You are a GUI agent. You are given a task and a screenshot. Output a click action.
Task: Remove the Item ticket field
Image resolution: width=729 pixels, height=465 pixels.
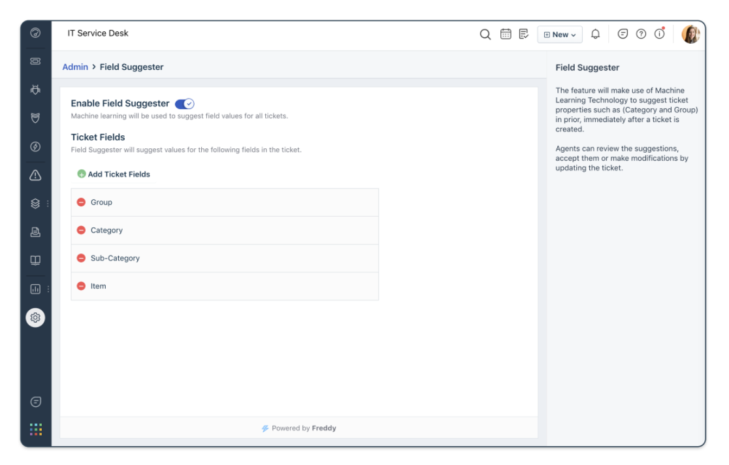tap(82, 286)
